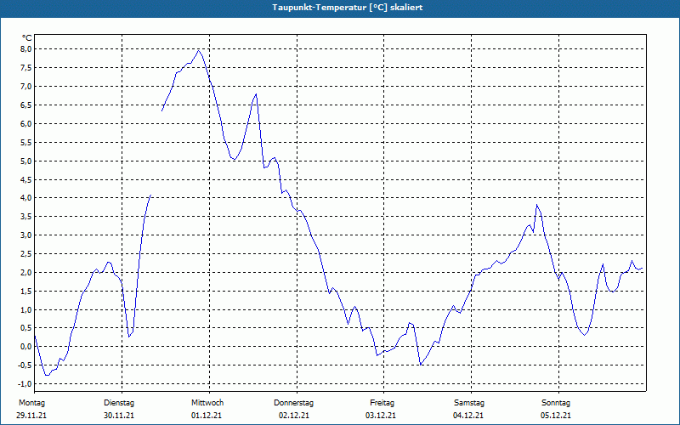Click the chart title 'Taupunkt-Temperatur [°C] skaliert'
The width and height of the screenshot is (680, 425).
tap(348, 8)
